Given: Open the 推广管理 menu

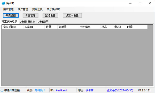Looking at the screenshot, I should (23, 9).
